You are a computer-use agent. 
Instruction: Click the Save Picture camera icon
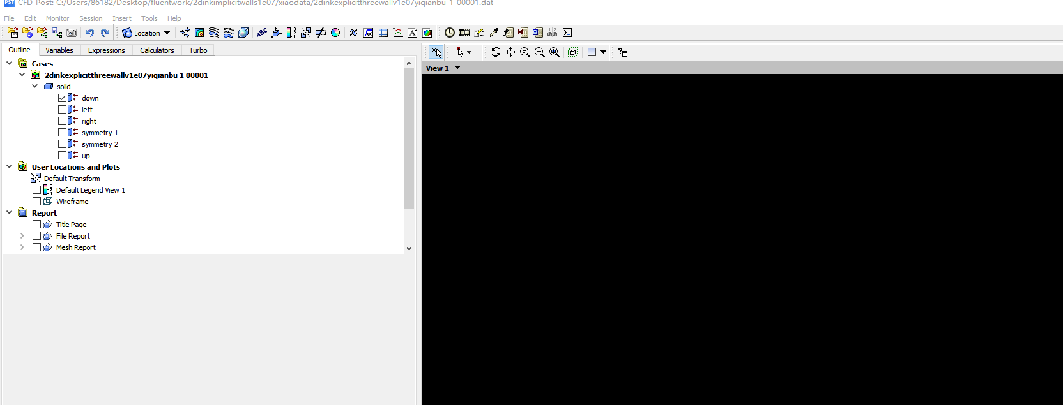point(72,33)
